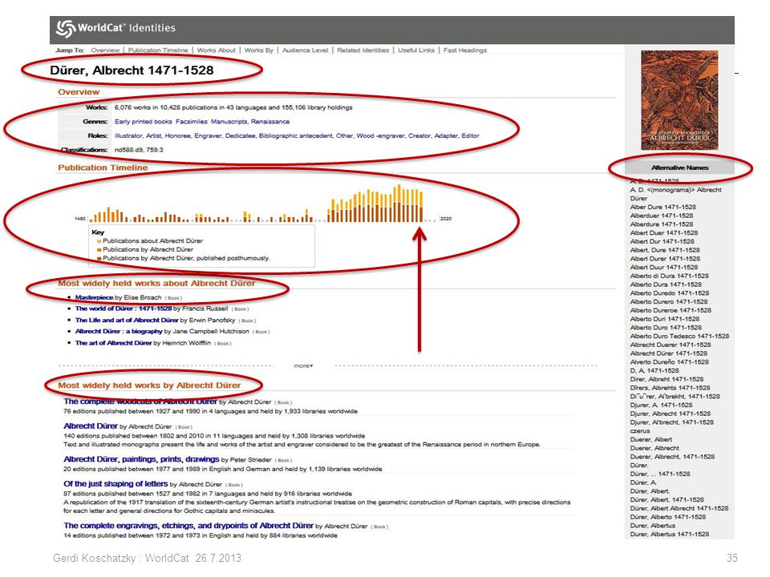Jump to Fast Headings section
Screen dimensions: 770x577
coord(465,50)
